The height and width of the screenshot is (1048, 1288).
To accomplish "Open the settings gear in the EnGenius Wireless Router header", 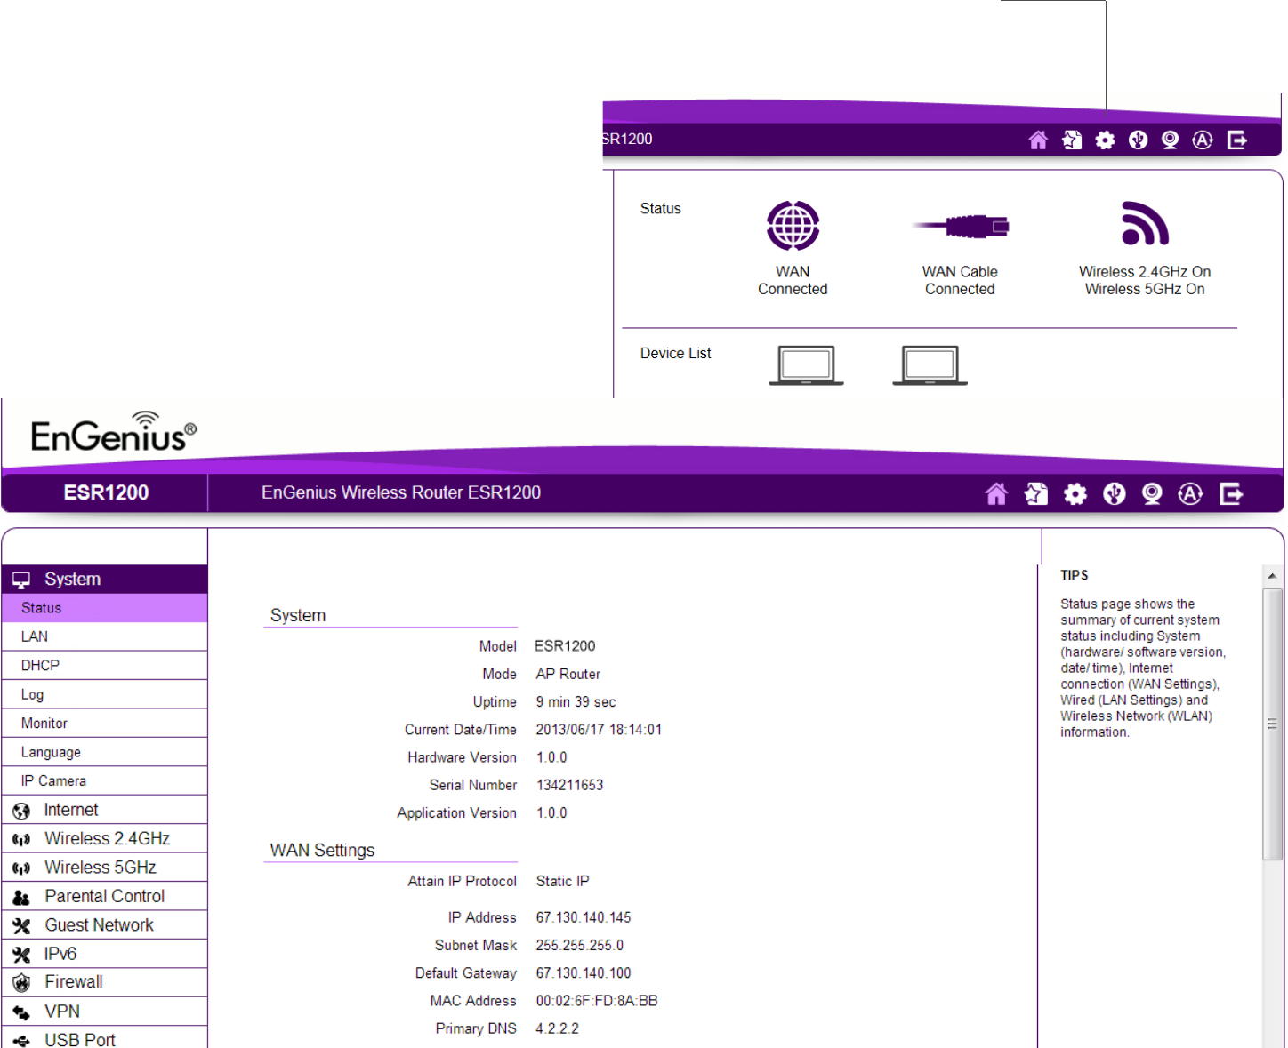I will 1075,493.
